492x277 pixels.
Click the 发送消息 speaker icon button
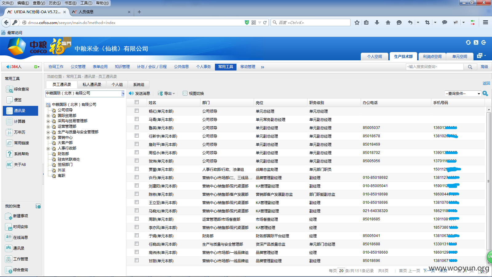point(139,94)
